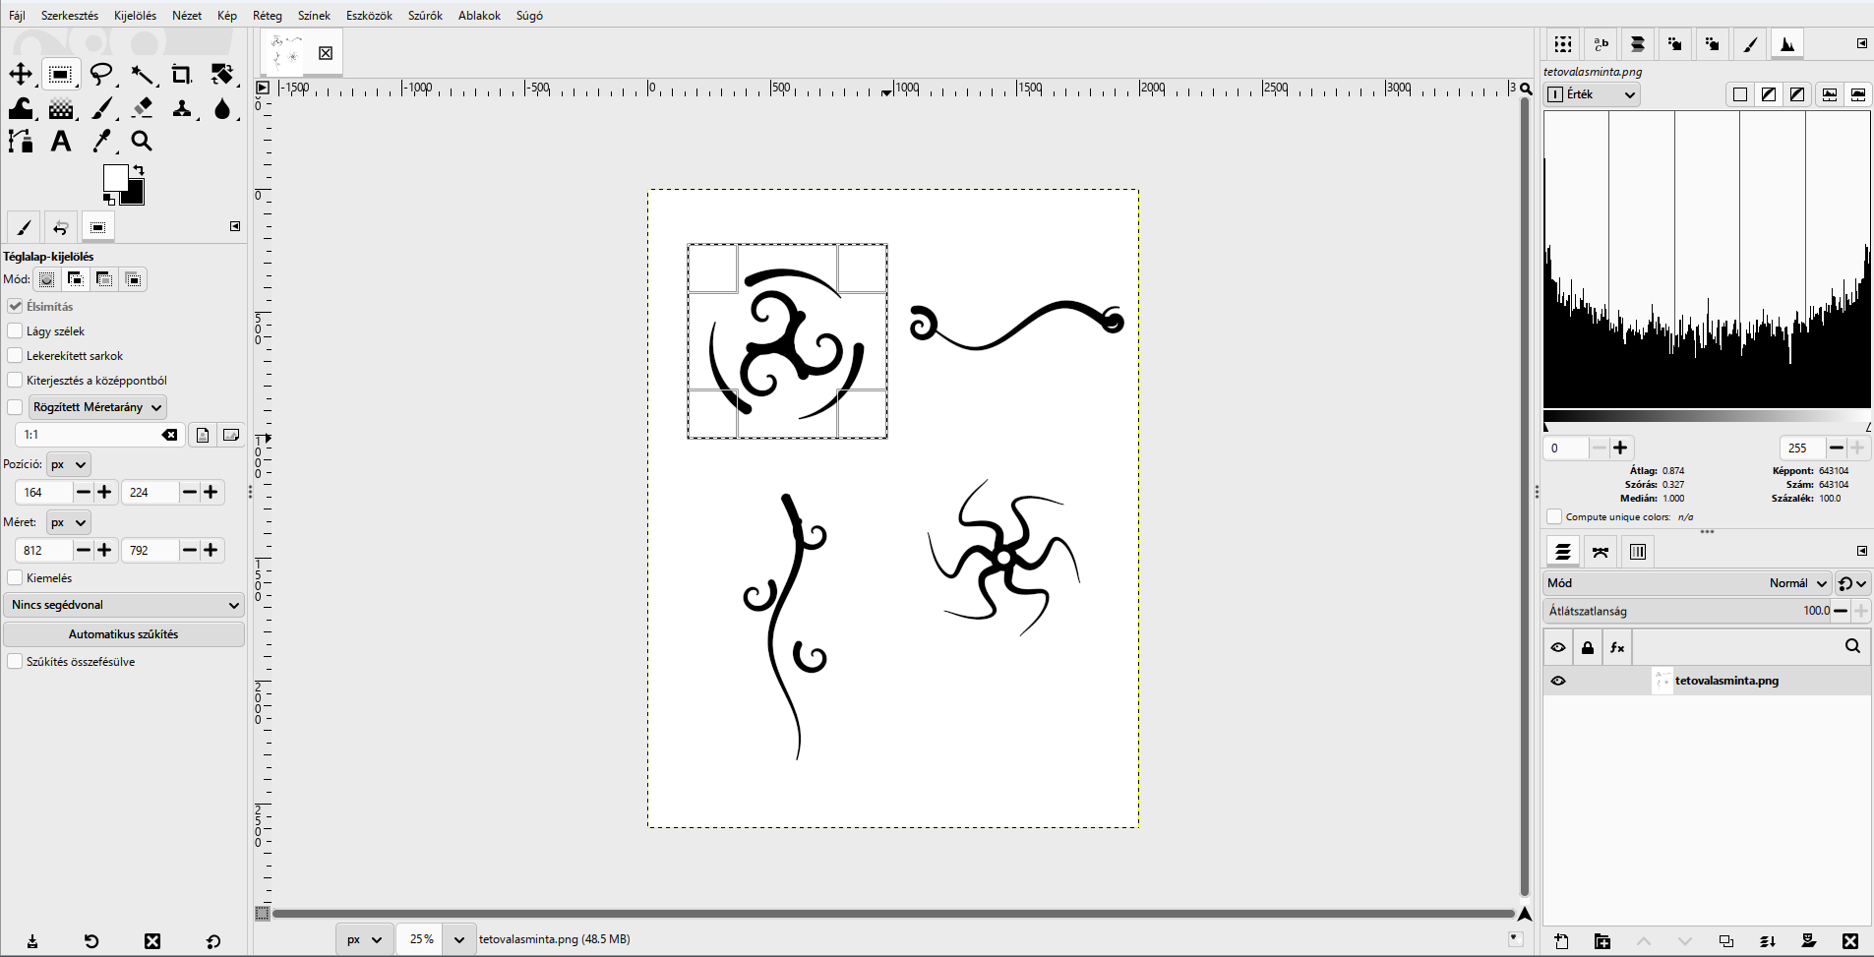
Task: Select the Text tool
Action: coord(61,142)
